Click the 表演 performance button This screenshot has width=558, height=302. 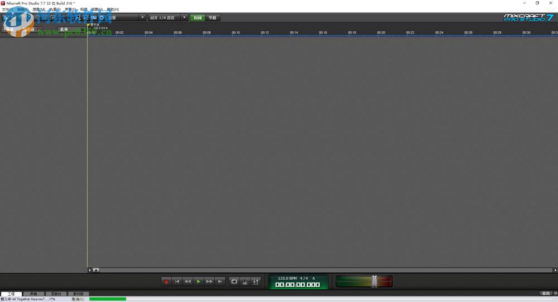[x=71, y=29]
